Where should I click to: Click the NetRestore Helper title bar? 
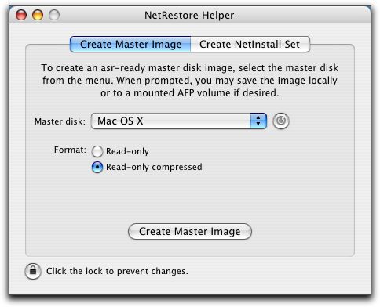(x=189, y=15)
